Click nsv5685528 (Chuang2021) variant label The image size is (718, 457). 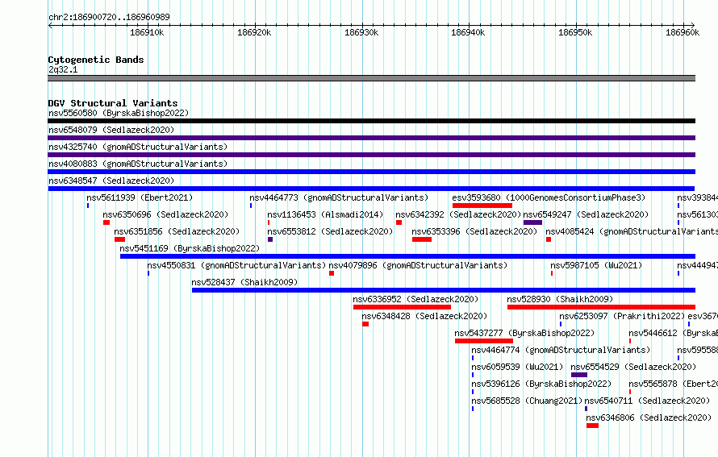pyautogui.click(x=527, y=401)
